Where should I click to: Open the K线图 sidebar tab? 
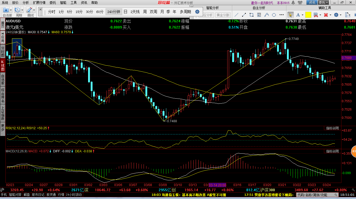(3, 66)
